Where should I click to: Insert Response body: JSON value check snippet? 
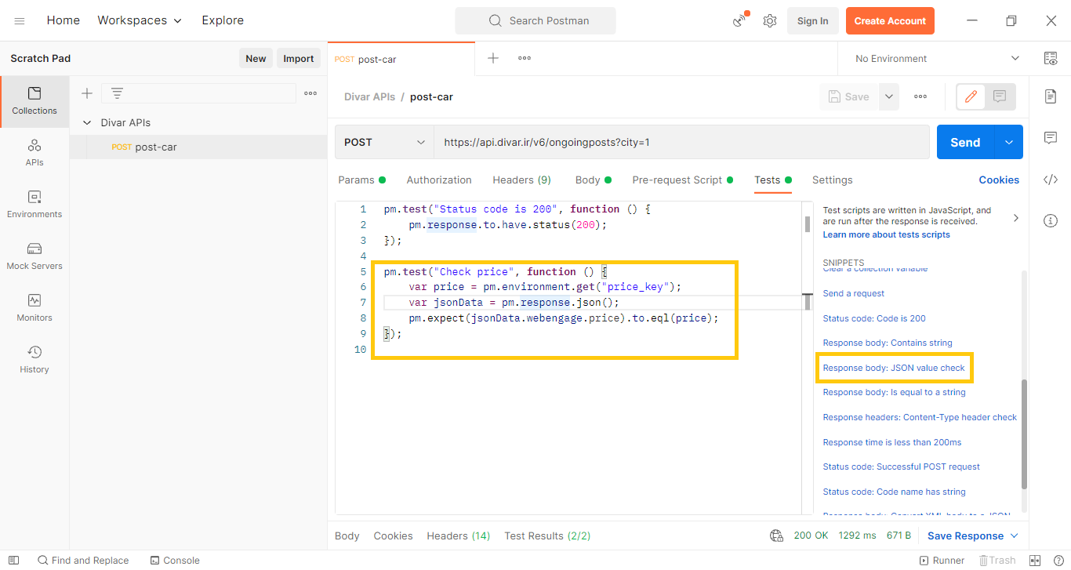tap(894, 368)
